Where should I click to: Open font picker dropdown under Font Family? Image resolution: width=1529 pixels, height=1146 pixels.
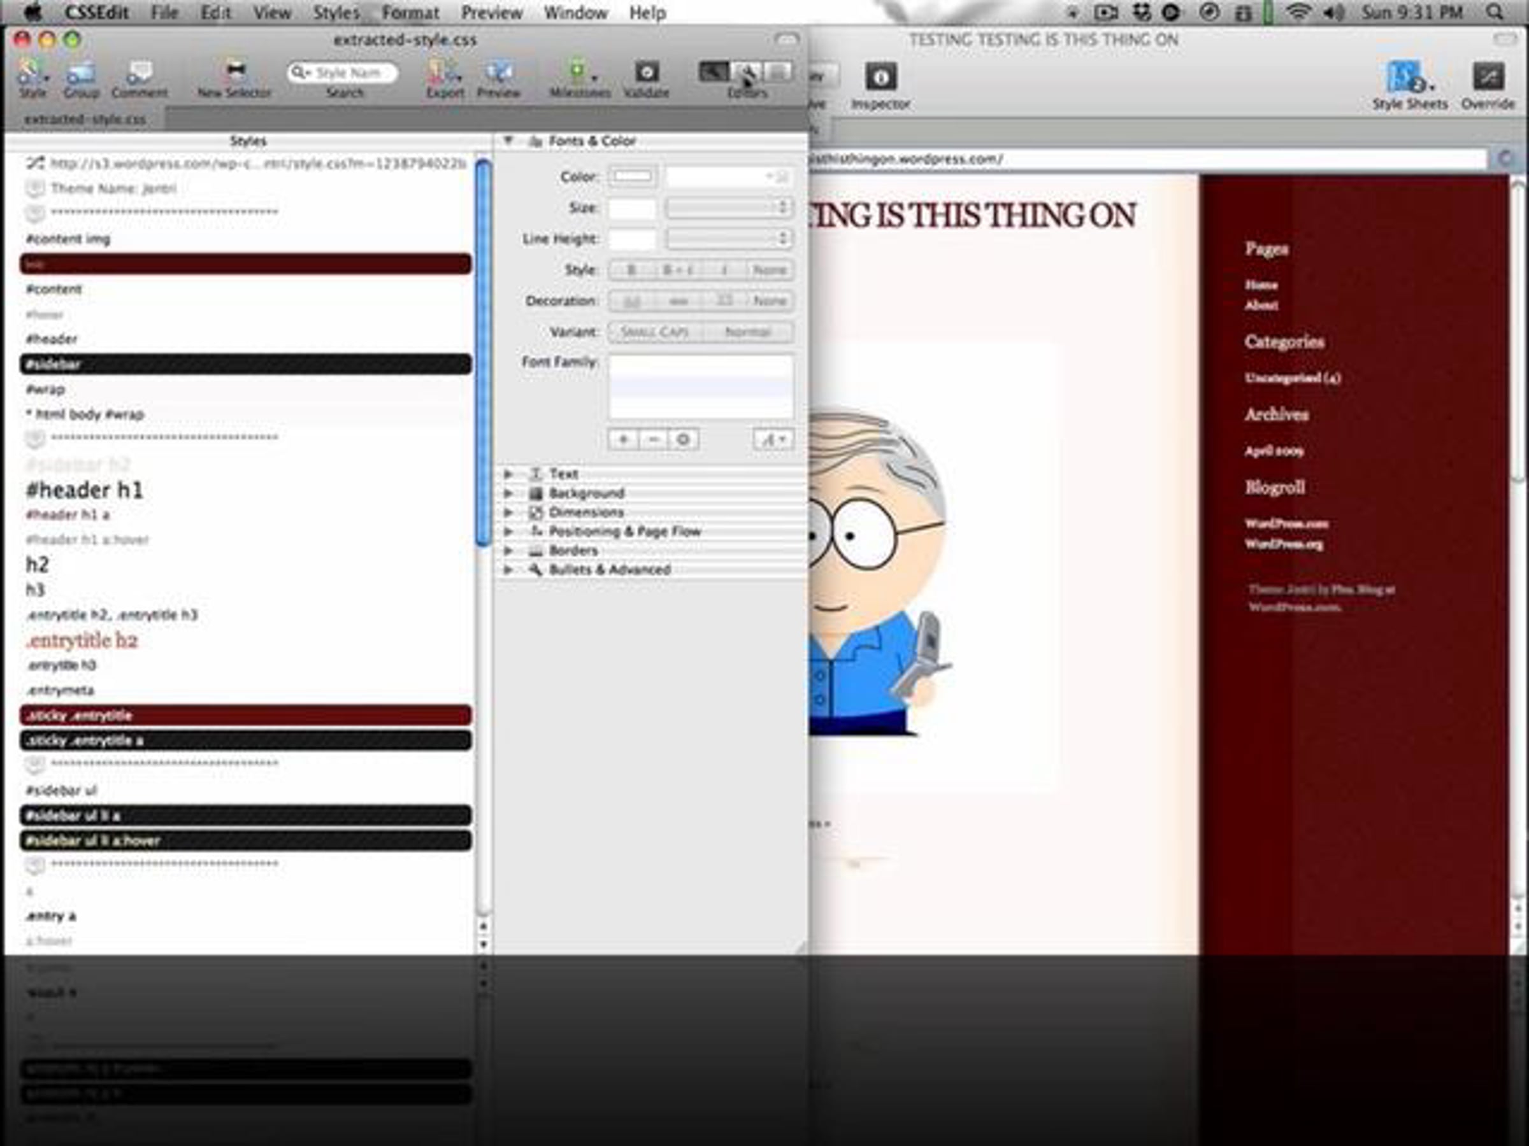coord(773,439)
